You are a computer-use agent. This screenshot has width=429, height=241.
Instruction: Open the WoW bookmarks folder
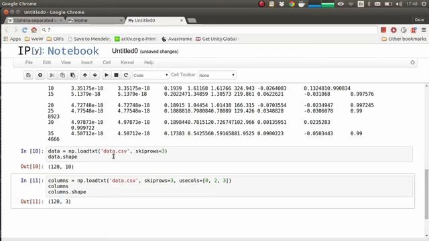click(34, 39)
